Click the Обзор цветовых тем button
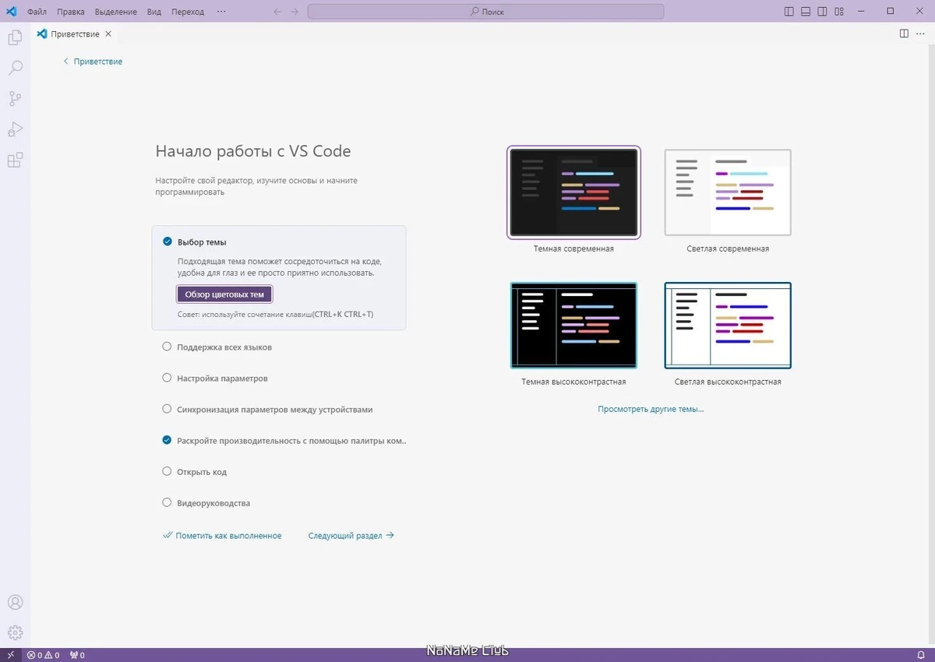Image resolution: width=935 pixels, height=662 pixels. coord(224,294)
